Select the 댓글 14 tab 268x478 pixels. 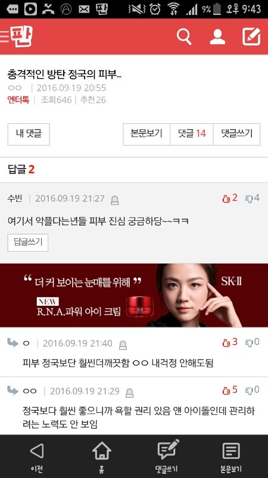(x=192, y=134)
